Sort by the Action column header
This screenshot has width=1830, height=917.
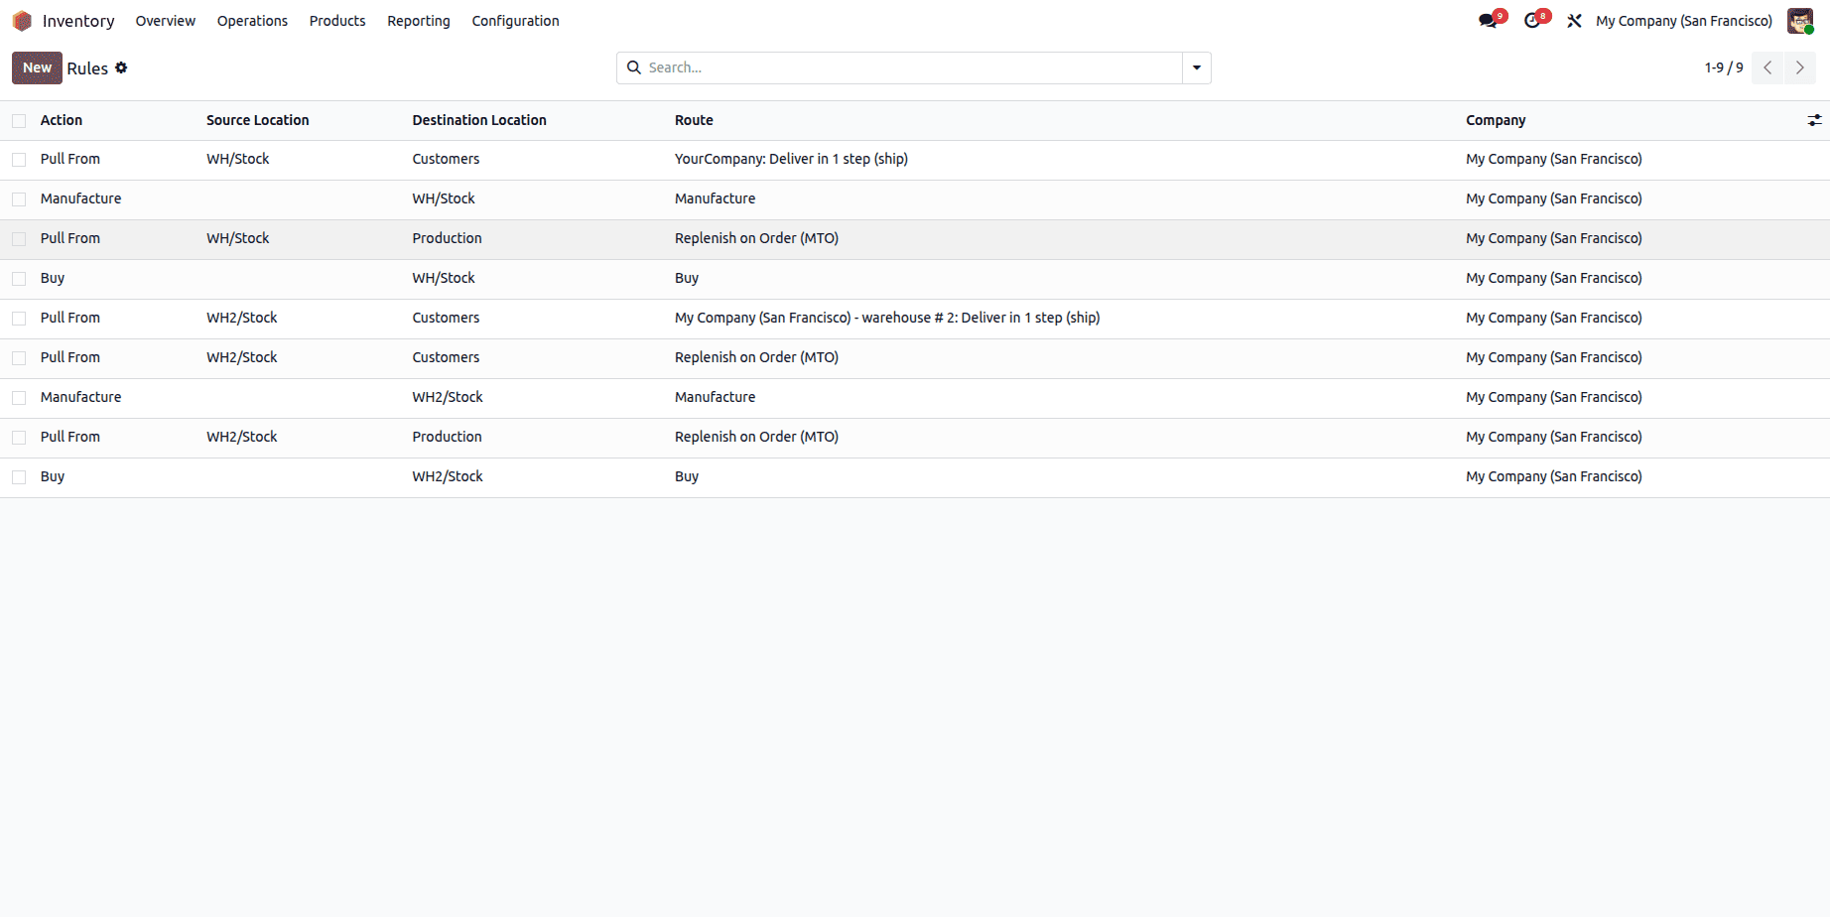pyautogui.click(x=62, y=120)
